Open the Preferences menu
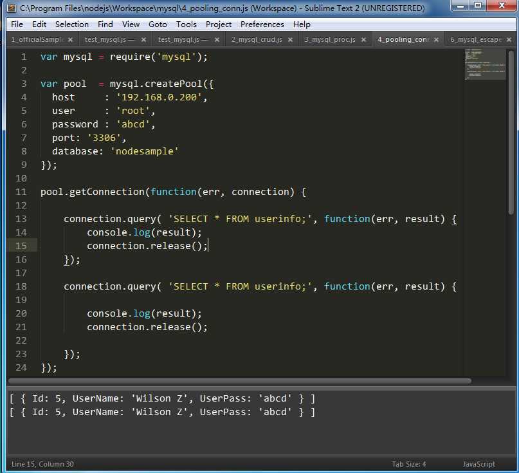 [x=262, y=24]
